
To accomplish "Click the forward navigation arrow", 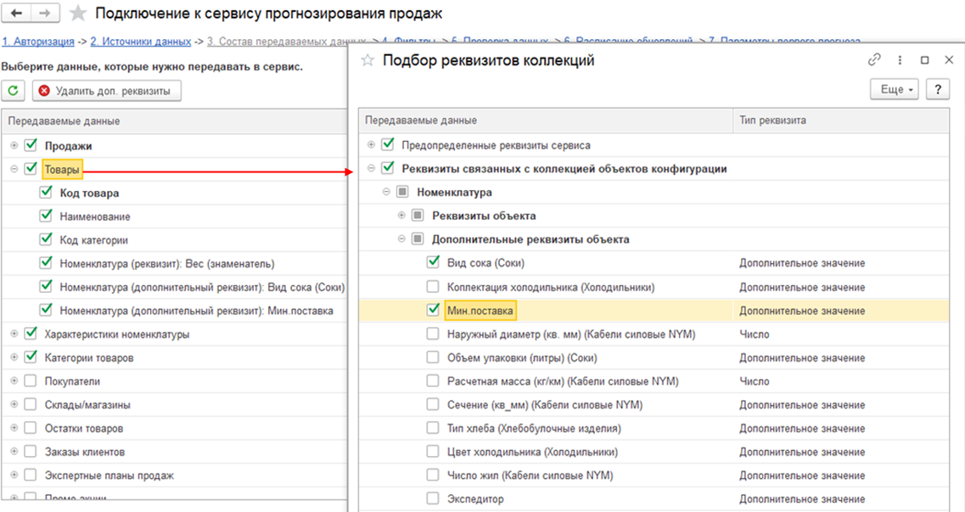I will [46, 14].
